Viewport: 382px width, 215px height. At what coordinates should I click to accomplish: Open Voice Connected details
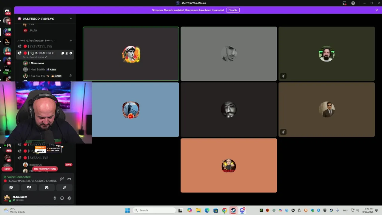[x=19, y=177]
